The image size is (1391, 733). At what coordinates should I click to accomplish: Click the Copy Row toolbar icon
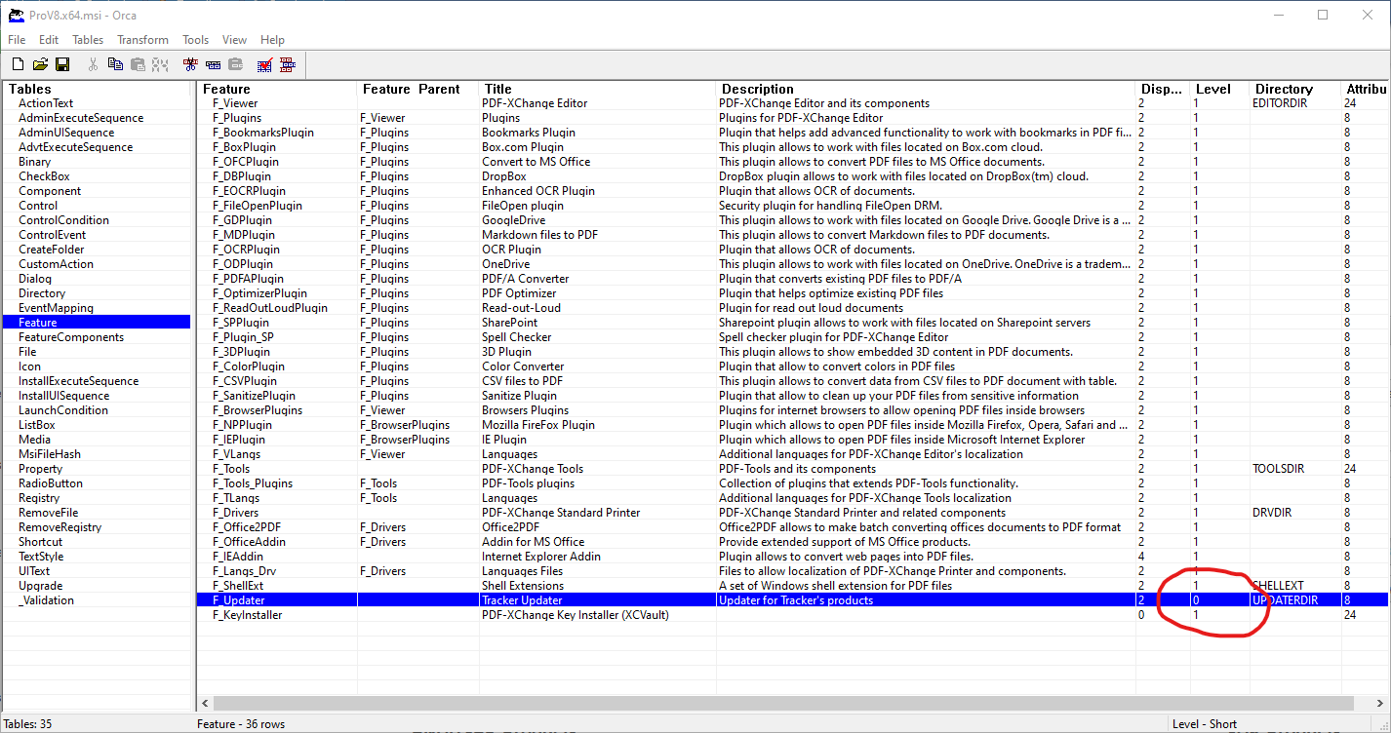[213, 64]
